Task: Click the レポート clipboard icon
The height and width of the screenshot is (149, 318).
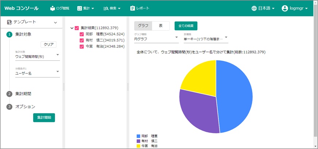Action: click(132, 8)
